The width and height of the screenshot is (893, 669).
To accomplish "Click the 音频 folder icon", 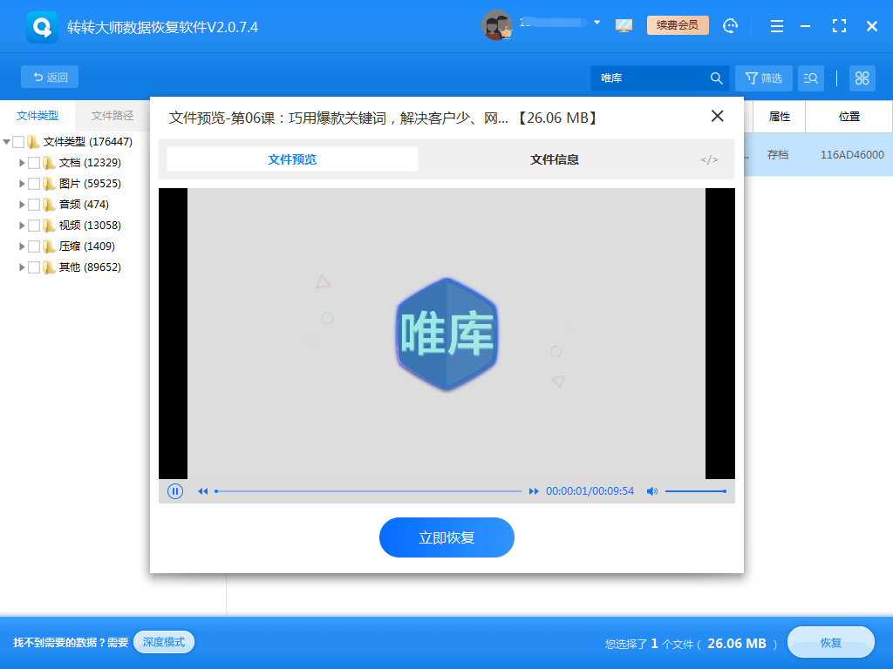I will [49, 204].
